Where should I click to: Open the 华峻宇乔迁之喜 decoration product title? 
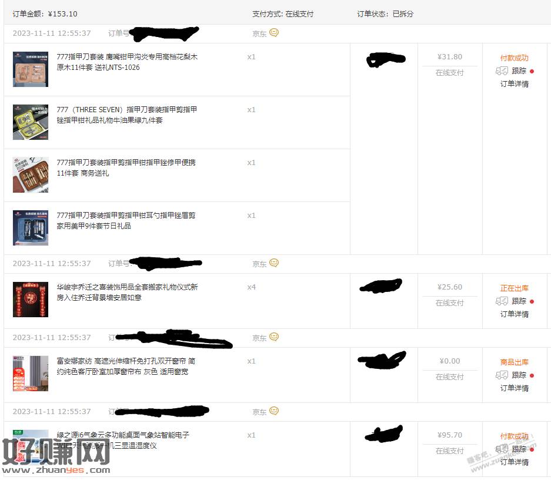[x=127, y=293]
